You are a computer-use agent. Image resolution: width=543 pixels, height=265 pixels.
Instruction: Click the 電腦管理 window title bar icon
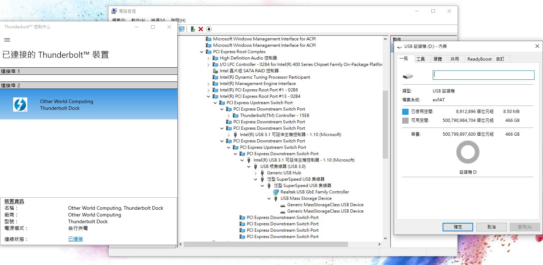(x=114, y=11)
